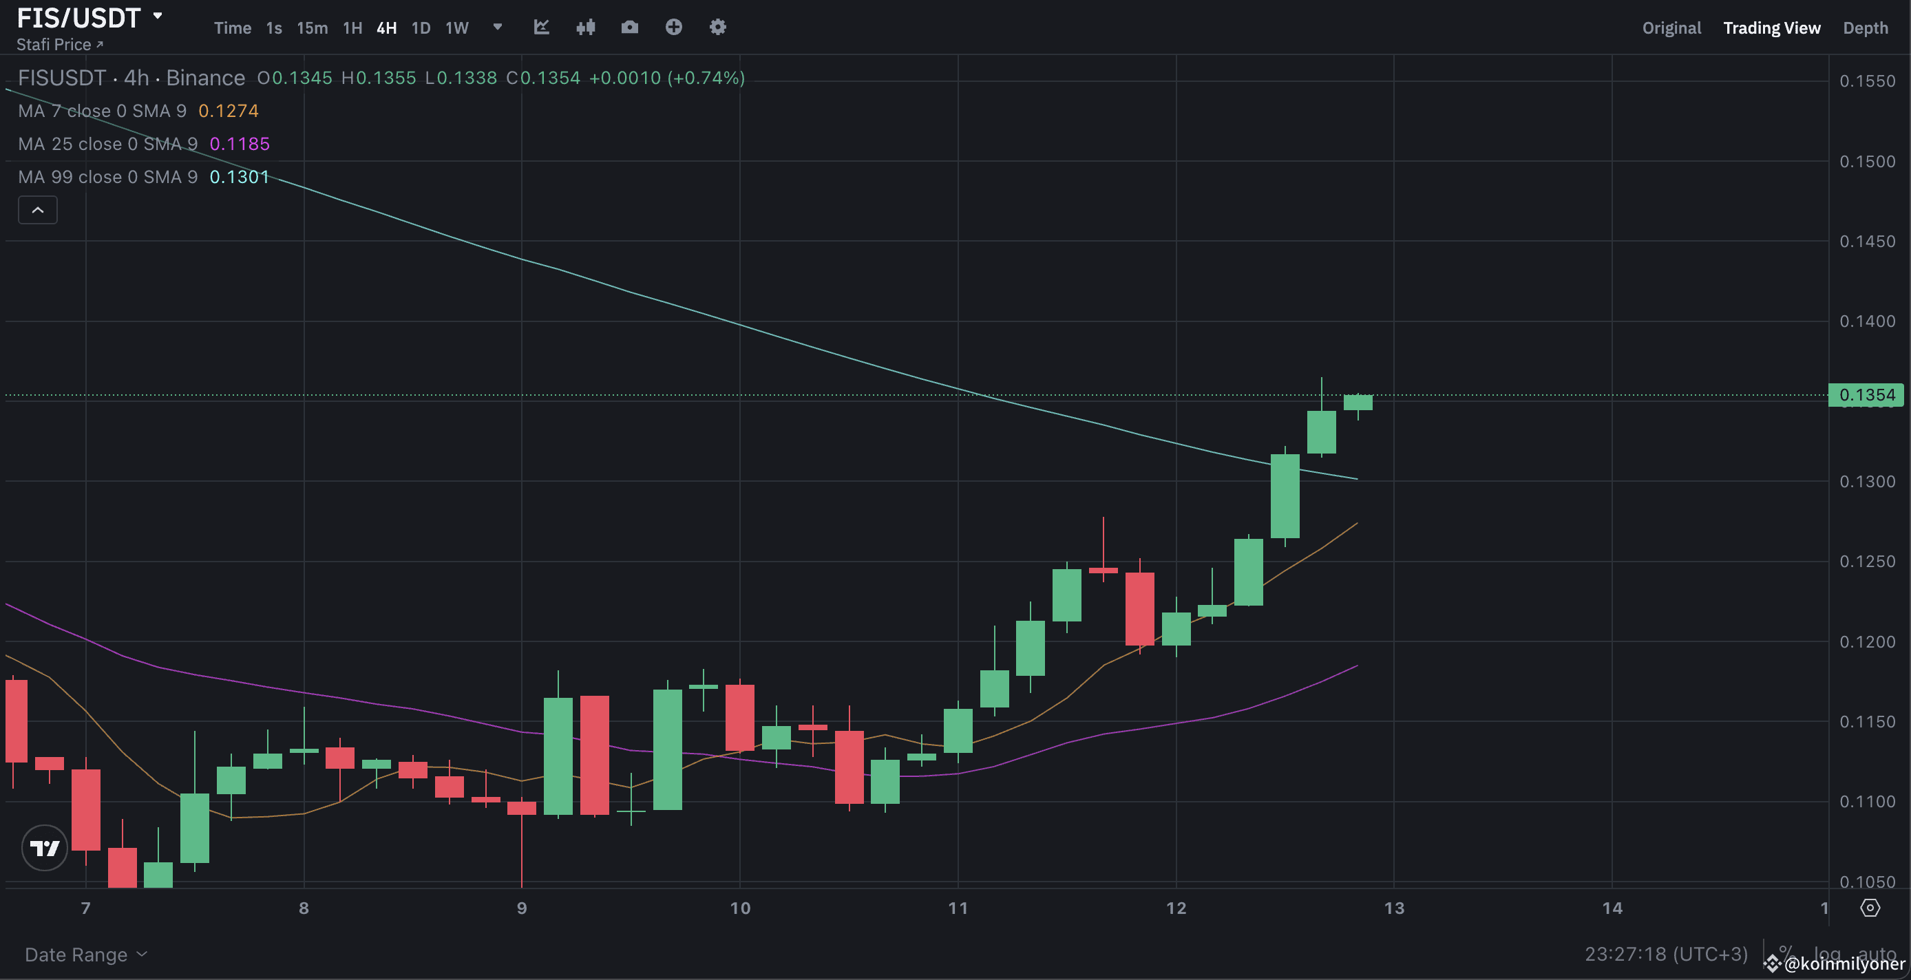The height and width of the screenshot is (980, 1911).
Task: Open the chart scale gear near bottom right
Action: click(x=1872, y=907)
